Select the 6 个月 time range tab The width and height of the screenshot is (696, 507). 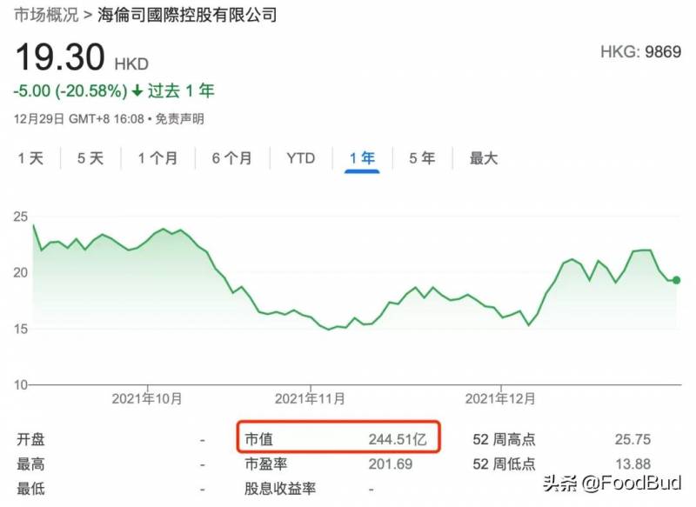pos(231,158)
